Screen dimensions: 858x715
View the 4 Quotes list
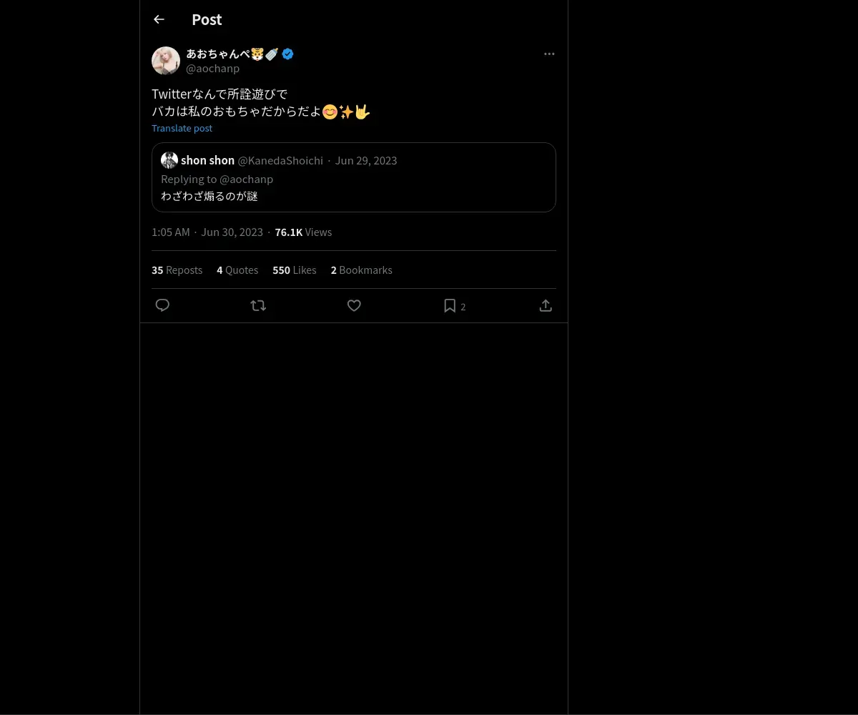237,270
